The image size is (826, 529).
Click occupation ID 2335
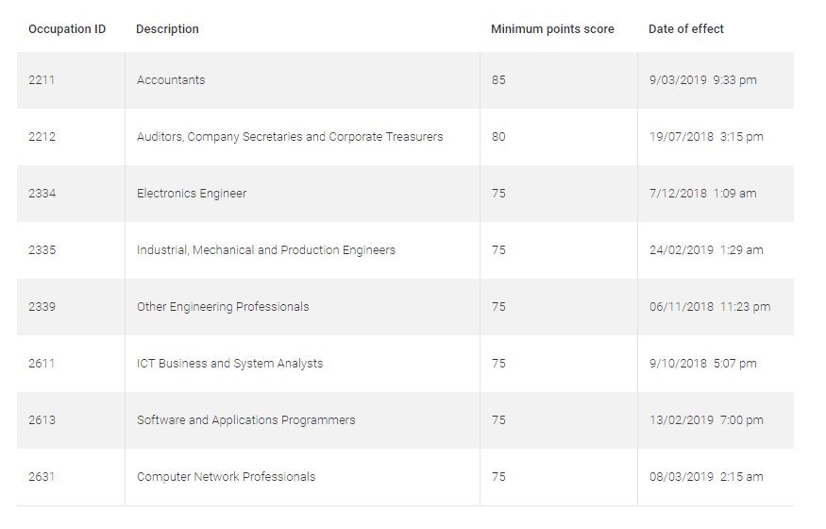tap(42, 250)
